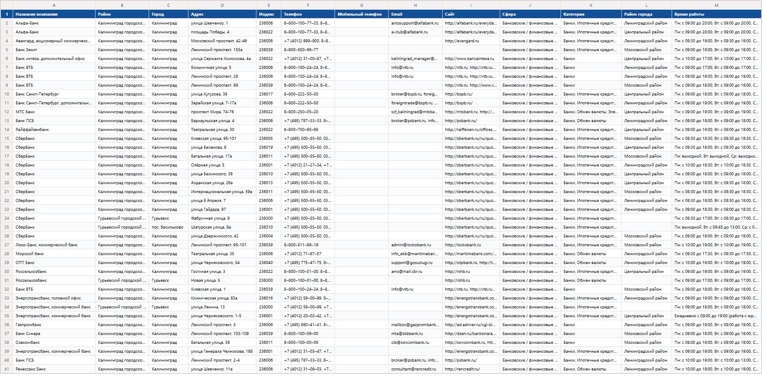Click the 'ОТП Банк' cell
This screenshot has height=381, width=762.
click(x=54, y=263)
